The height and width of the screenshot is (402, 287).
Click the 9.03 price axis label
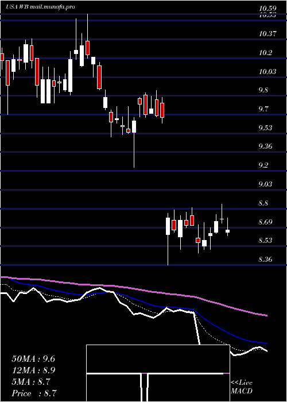pos(265,184)
